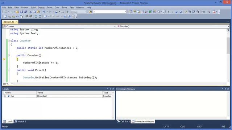Select the Locals tab

point(8,122)
